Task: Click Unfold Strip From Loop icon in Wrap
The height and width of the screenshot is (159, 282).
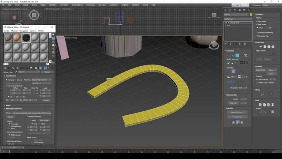Action: 271,94
